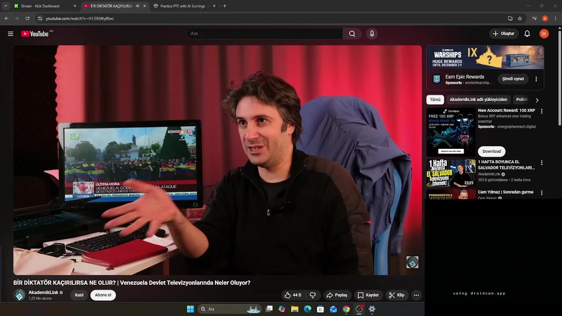The image size is (562, 316).
Task: Open YouTube notifications bell
Action: click(527, 34)
